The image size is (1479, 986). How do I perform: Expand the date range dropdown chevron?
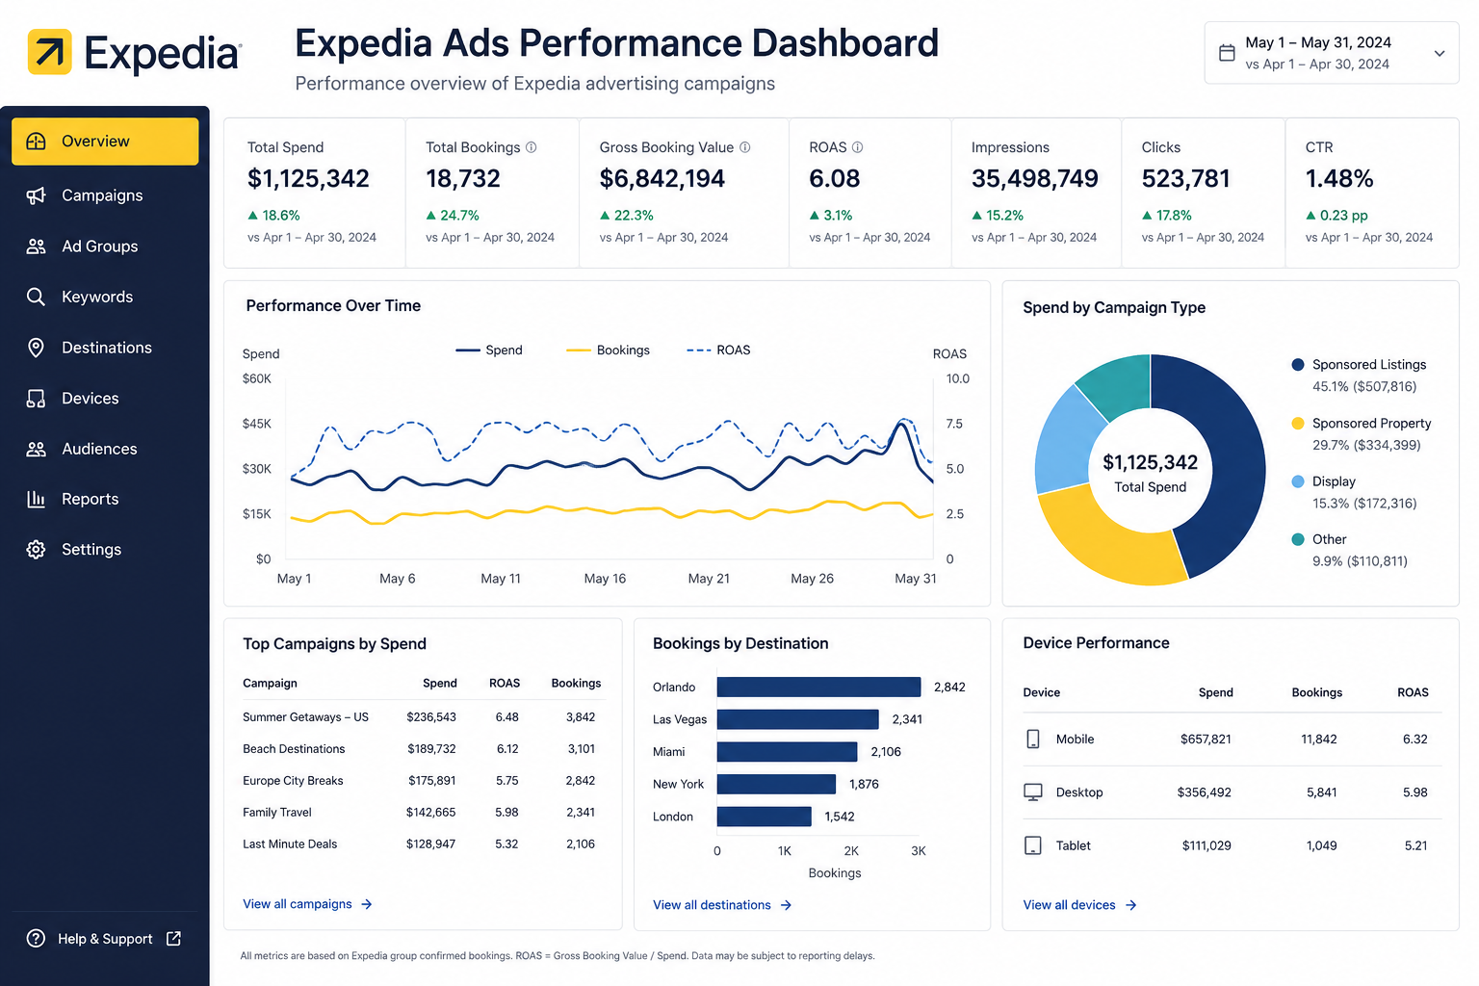pyautogui.click(x=1440, y=53)
